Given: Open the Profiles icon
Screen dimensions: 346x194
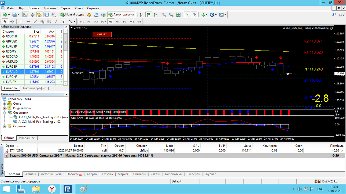Looking at the screenshot, I should tap(14, 14).
